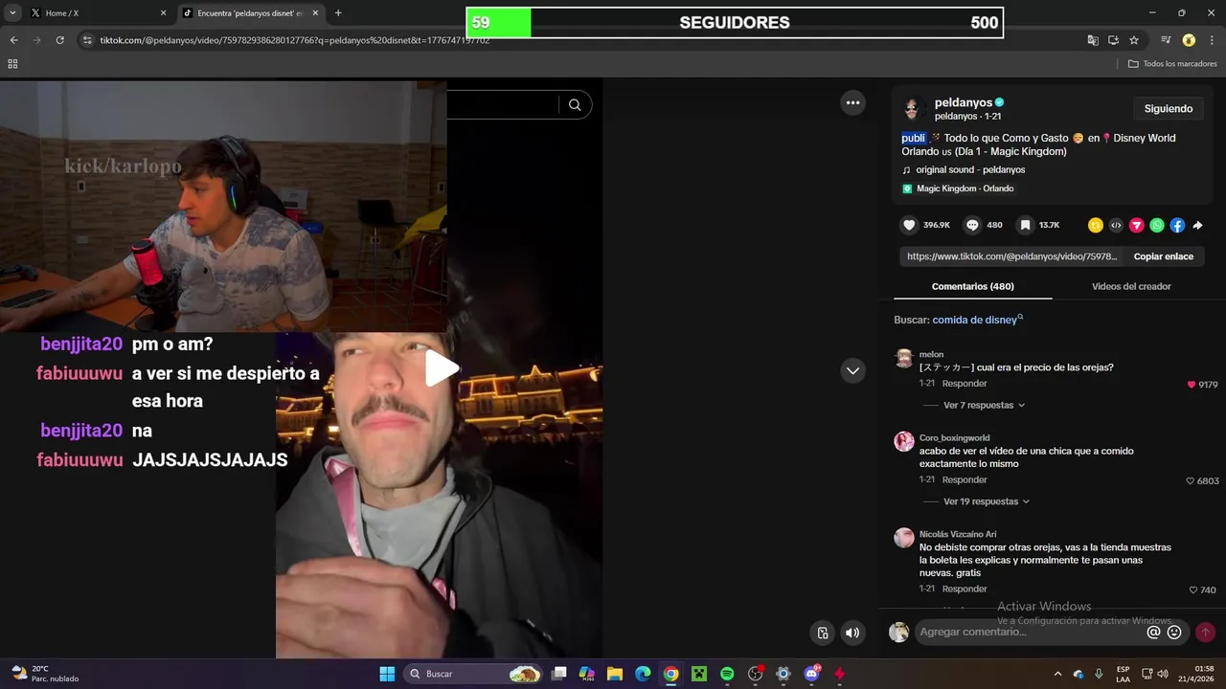
Task: Open the tab search dropdown in Chrome
Action: pos(12,13)
